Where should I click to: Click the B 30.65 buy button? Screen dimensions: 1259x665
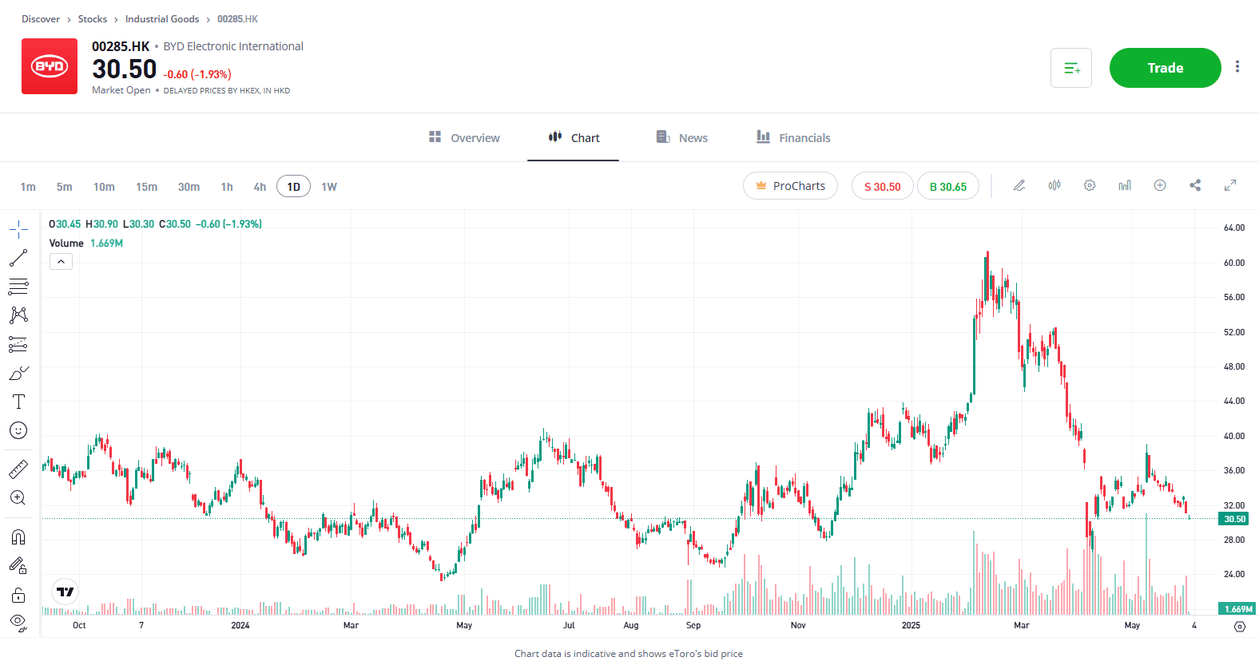point(947,186)
